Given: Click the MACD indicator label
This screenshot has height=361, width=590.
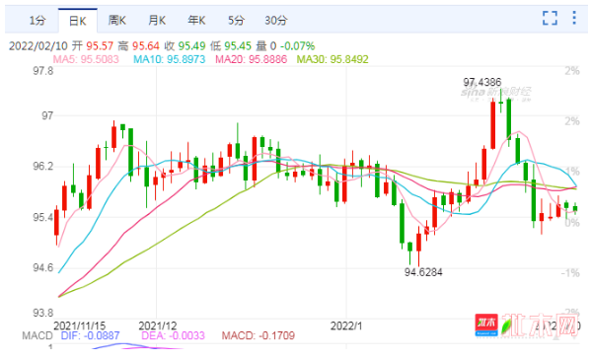Looking at the screenshot, I should tap(37, 335).
